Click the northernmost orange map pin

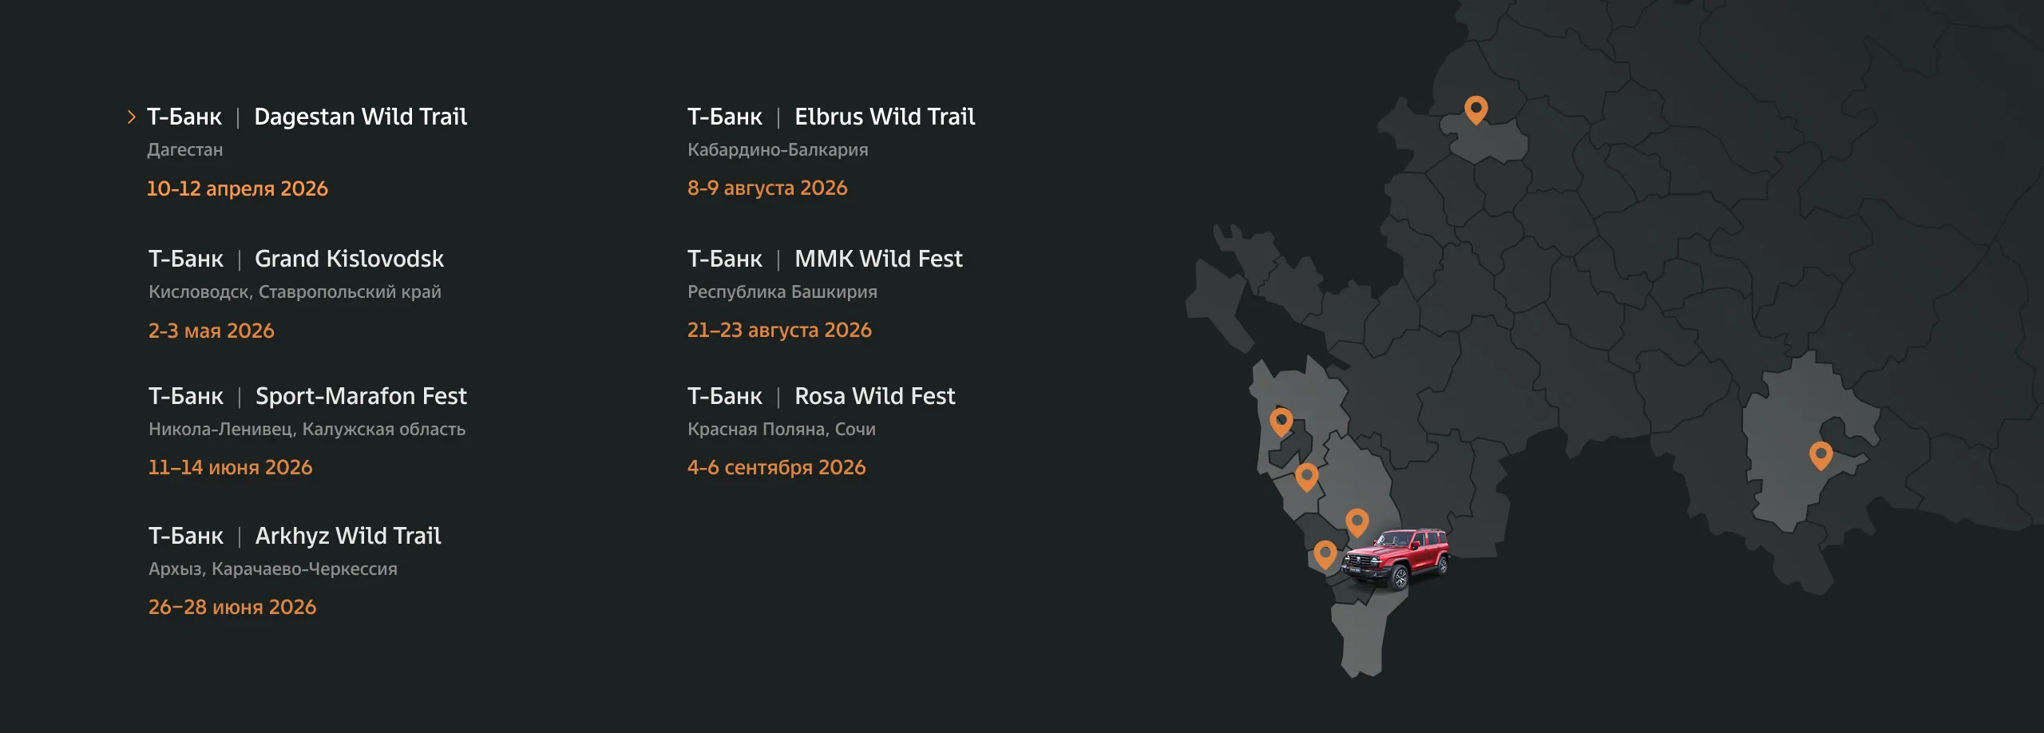[1476, 109]
